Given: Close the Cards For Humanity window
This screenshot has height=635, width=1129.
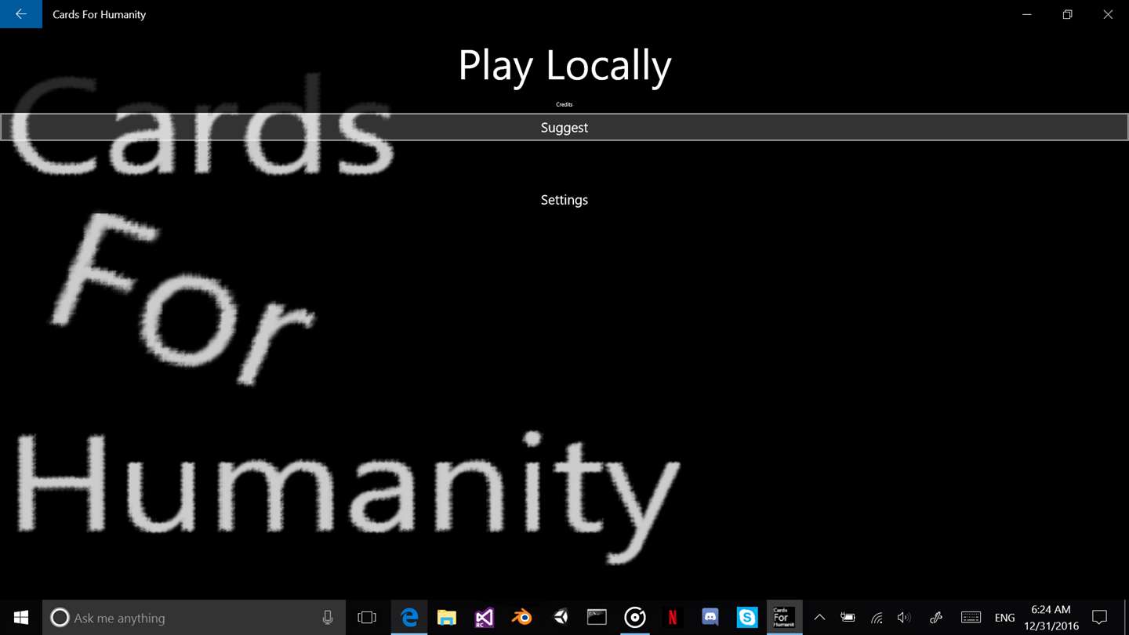Looking at the screenshot, I should [1108, 14].
